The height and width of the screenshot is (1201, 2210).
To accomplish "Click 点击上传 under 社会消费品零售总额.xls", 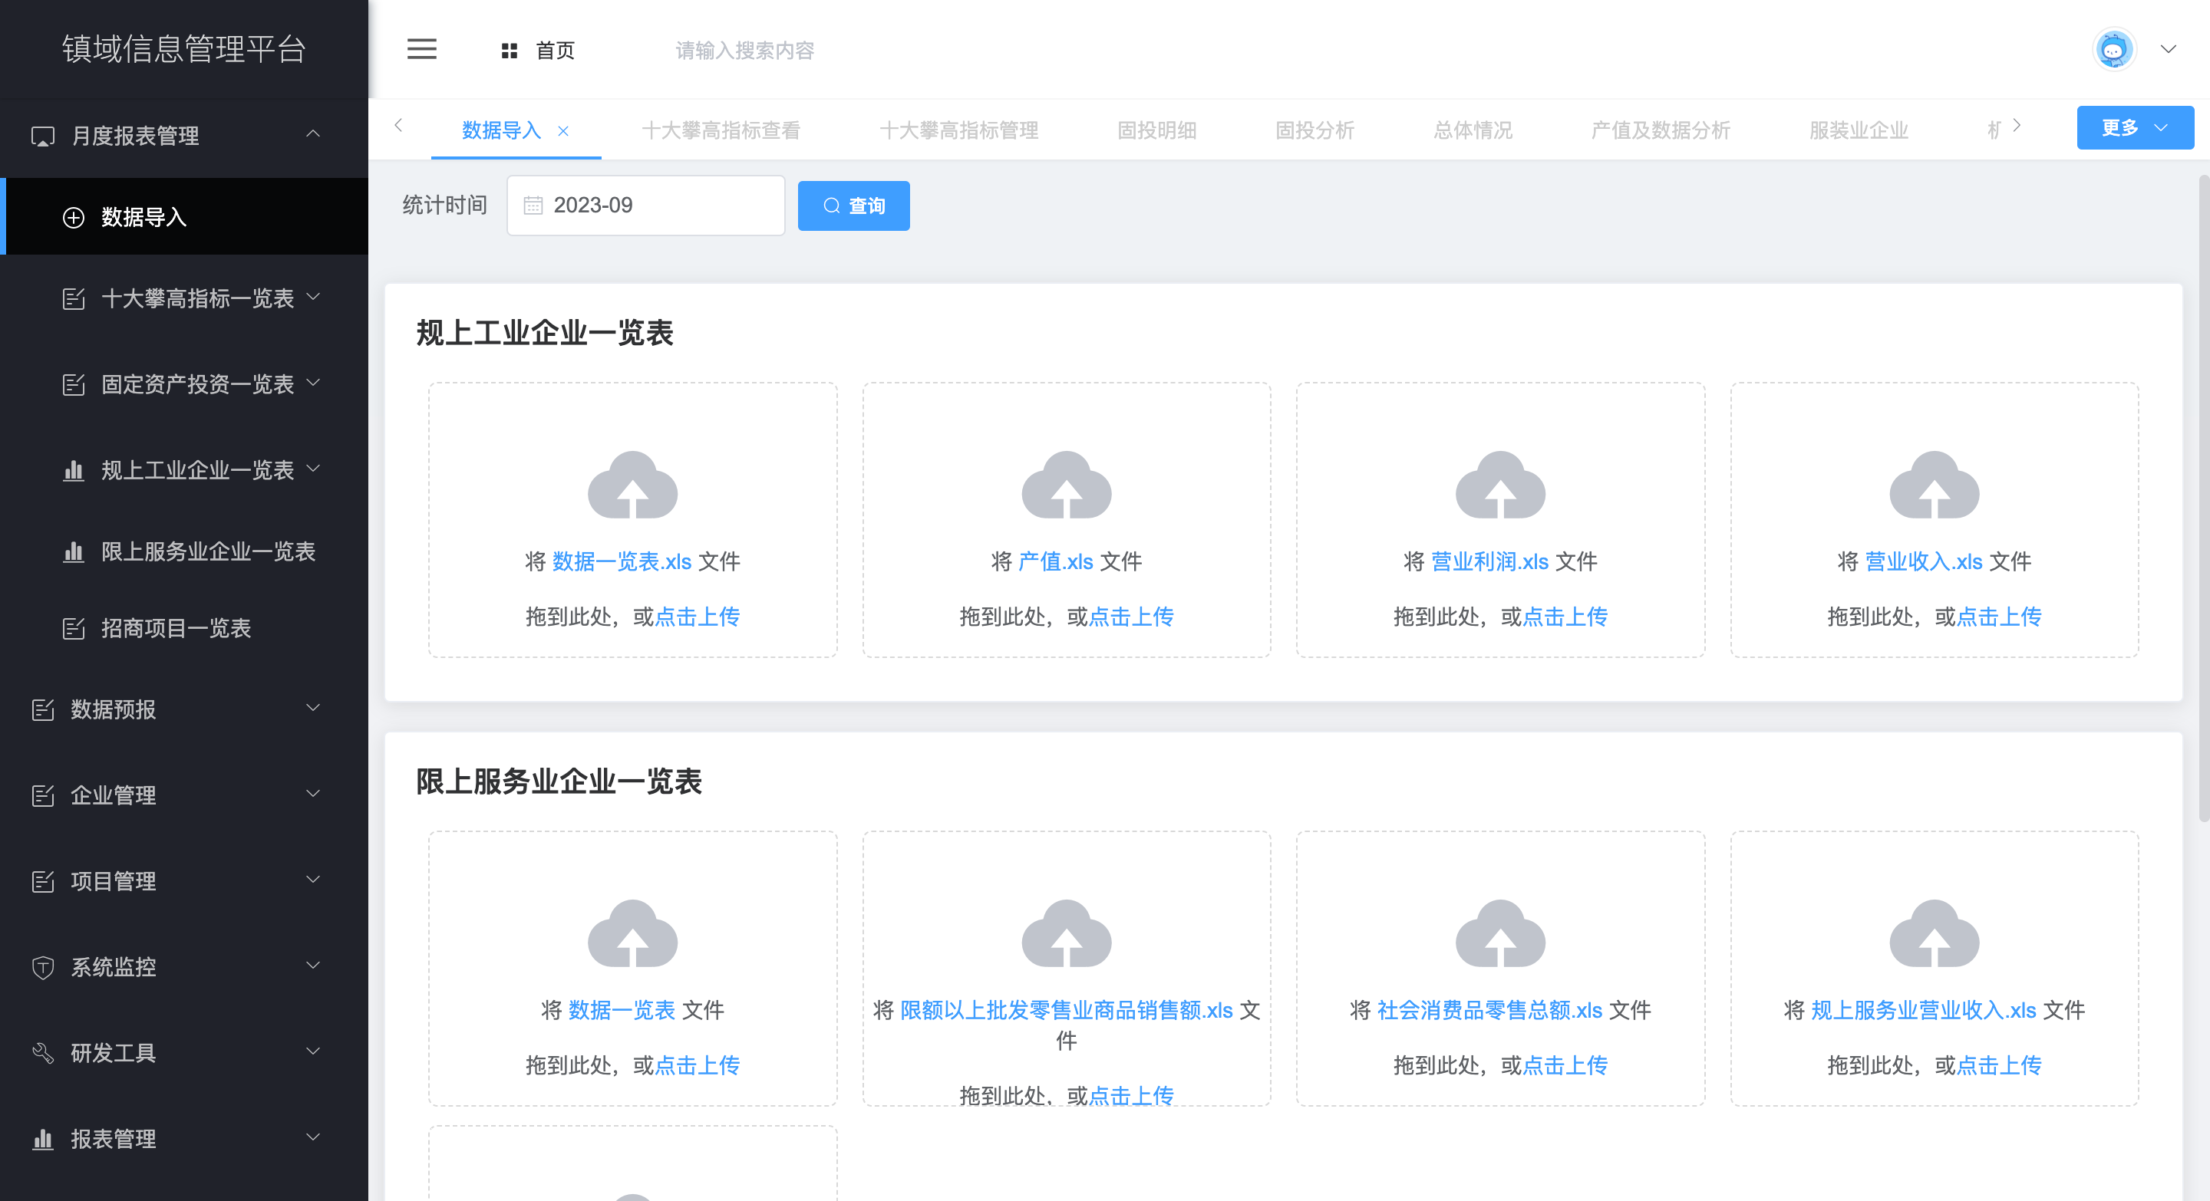I will [x=1564, y=1064].
